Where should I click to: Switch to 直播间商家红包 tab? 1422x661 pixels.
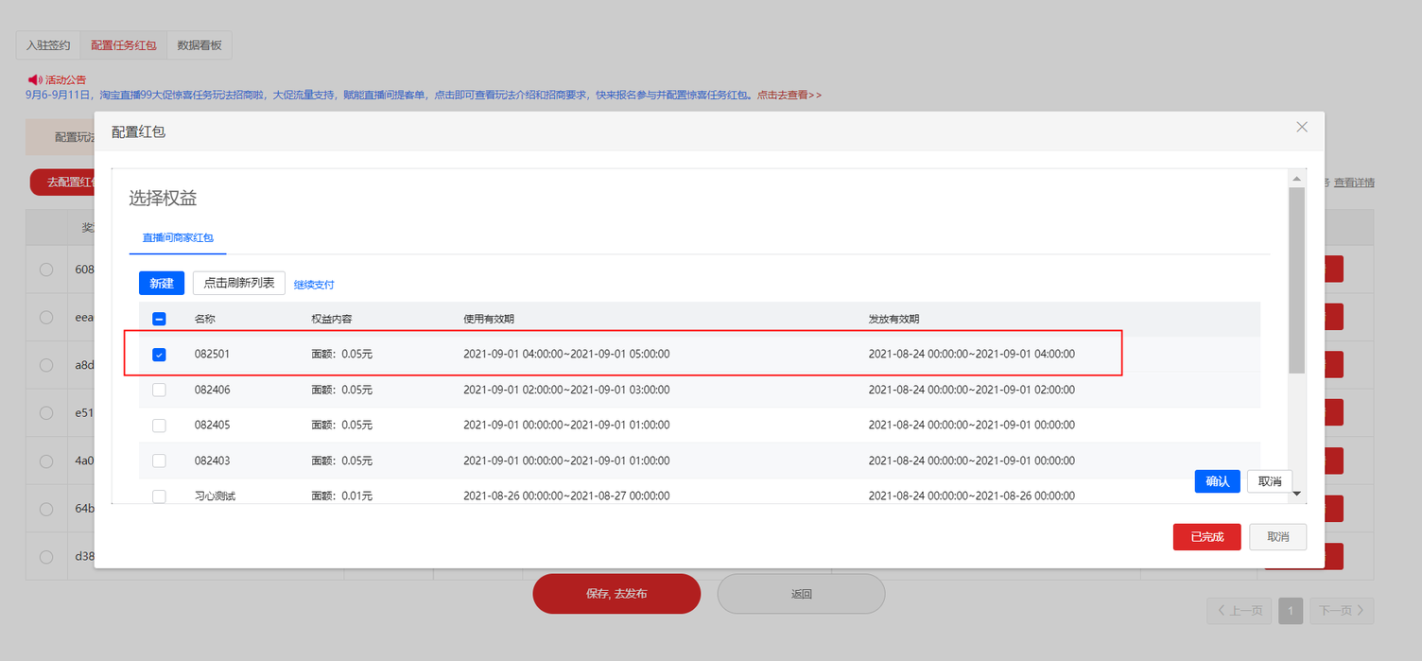[x=178, y=237]
